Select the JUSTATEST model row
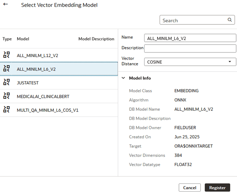Image resolution: width=237 pixels, height=194 pixels. [59, 82]
